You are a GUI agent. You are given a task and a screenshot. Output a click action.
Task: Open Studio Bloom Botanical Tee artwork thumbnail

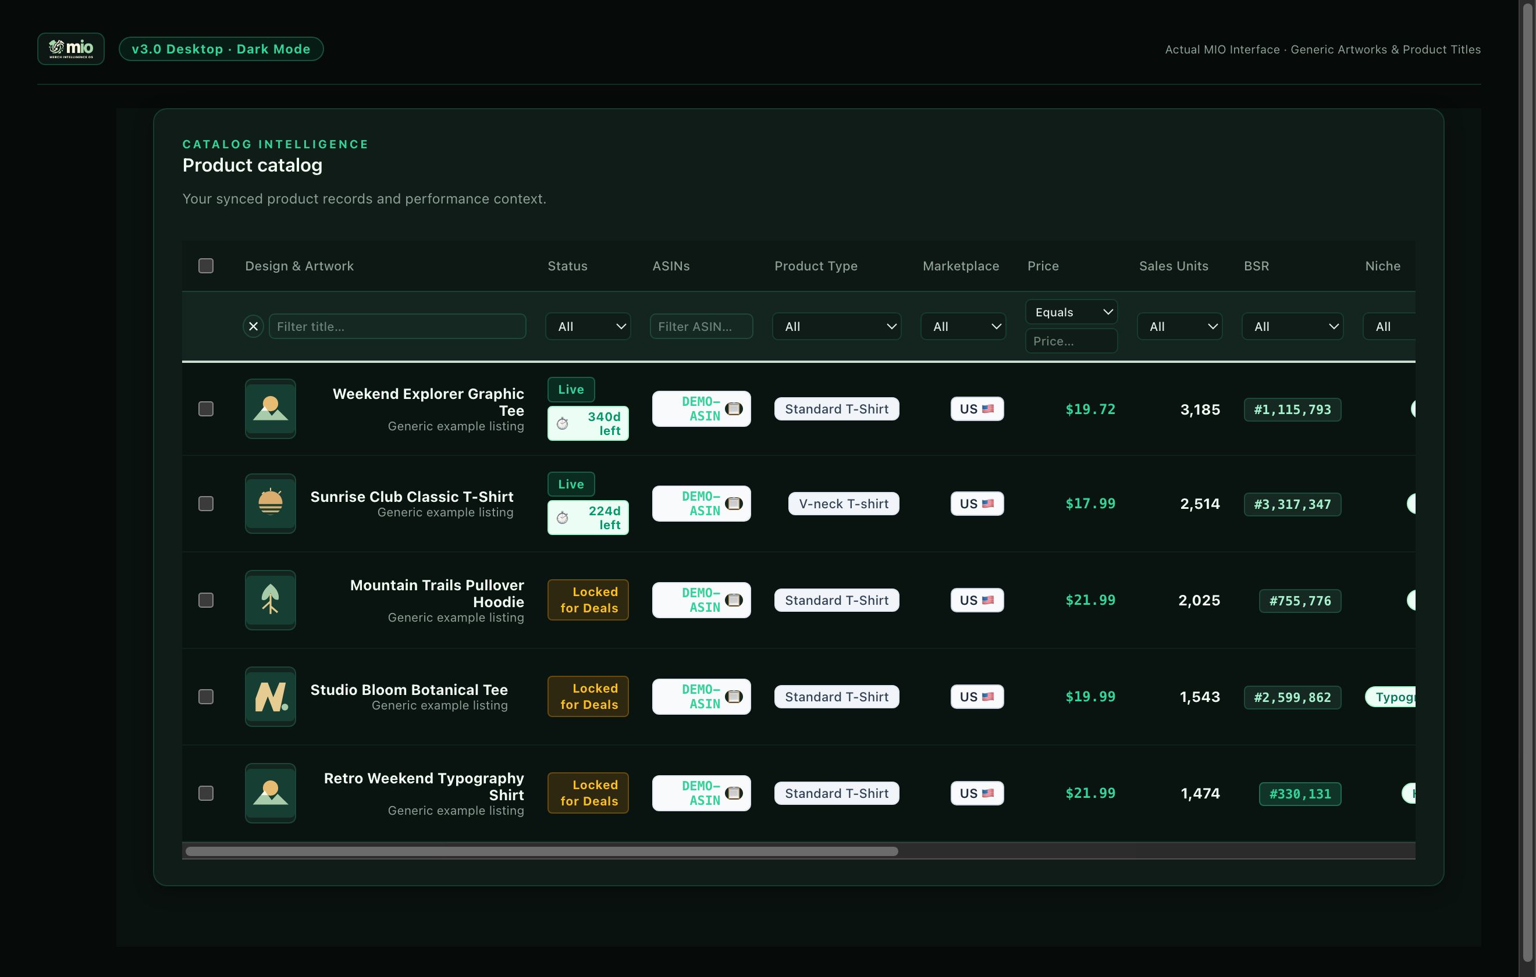271,696
